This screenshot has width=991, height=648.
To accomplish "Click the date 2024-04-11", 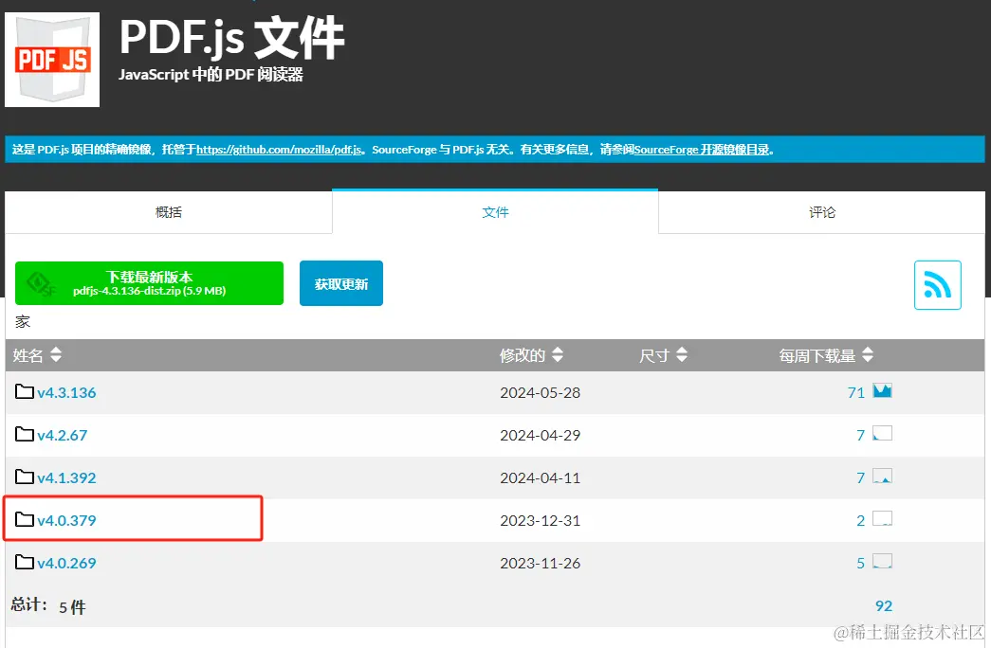I will [540, 478].
